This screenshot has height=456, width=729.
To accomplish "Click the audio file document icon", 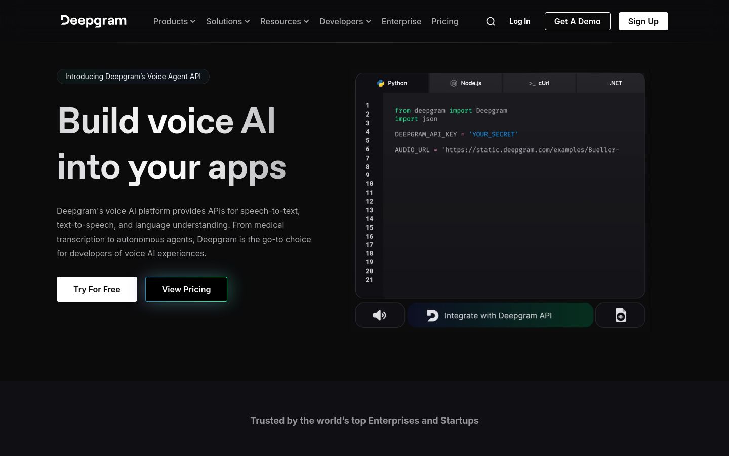I will tap(620, 315).
